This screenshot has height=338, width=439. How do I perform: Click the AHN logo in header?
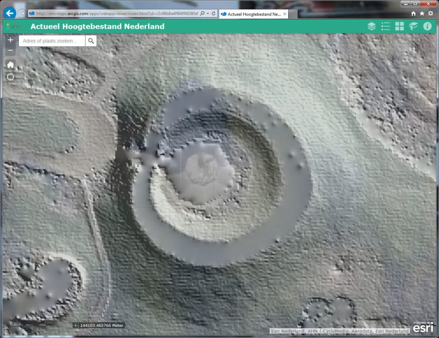click(x=14, y=26)
